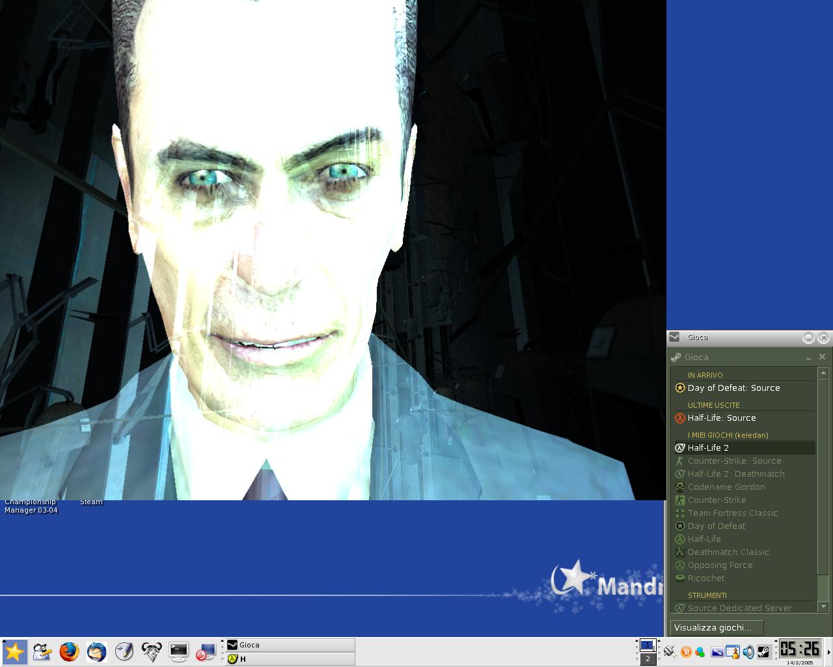Screen dimensions: 833x667
Task: Close the inner Steam Gioca panel
Action: point(822,357)
